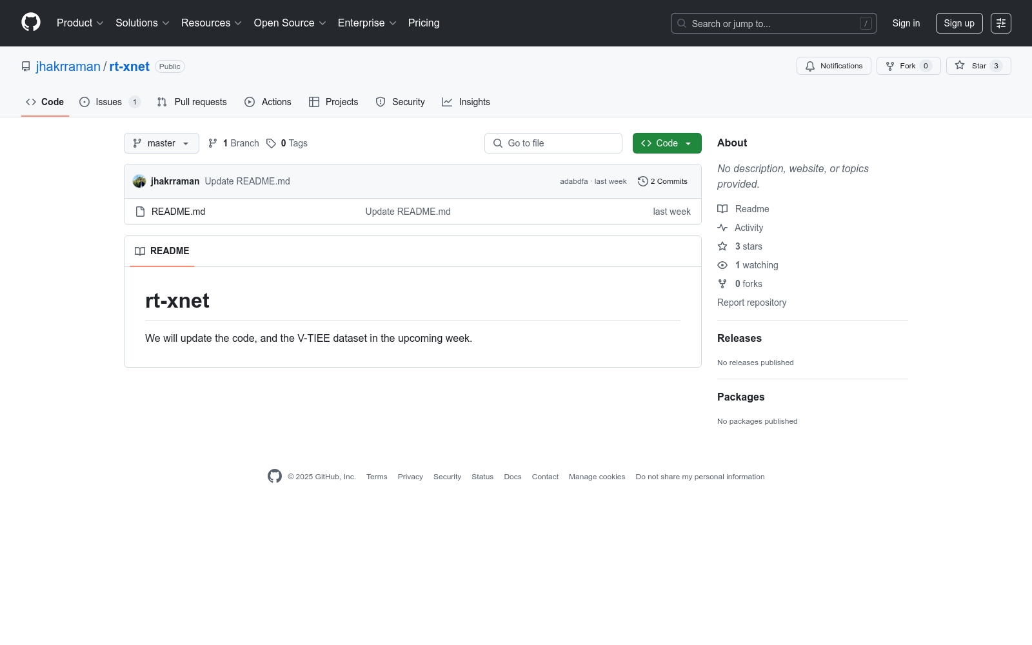
Task: Go to the Pricing page
Action: (424, 23)
